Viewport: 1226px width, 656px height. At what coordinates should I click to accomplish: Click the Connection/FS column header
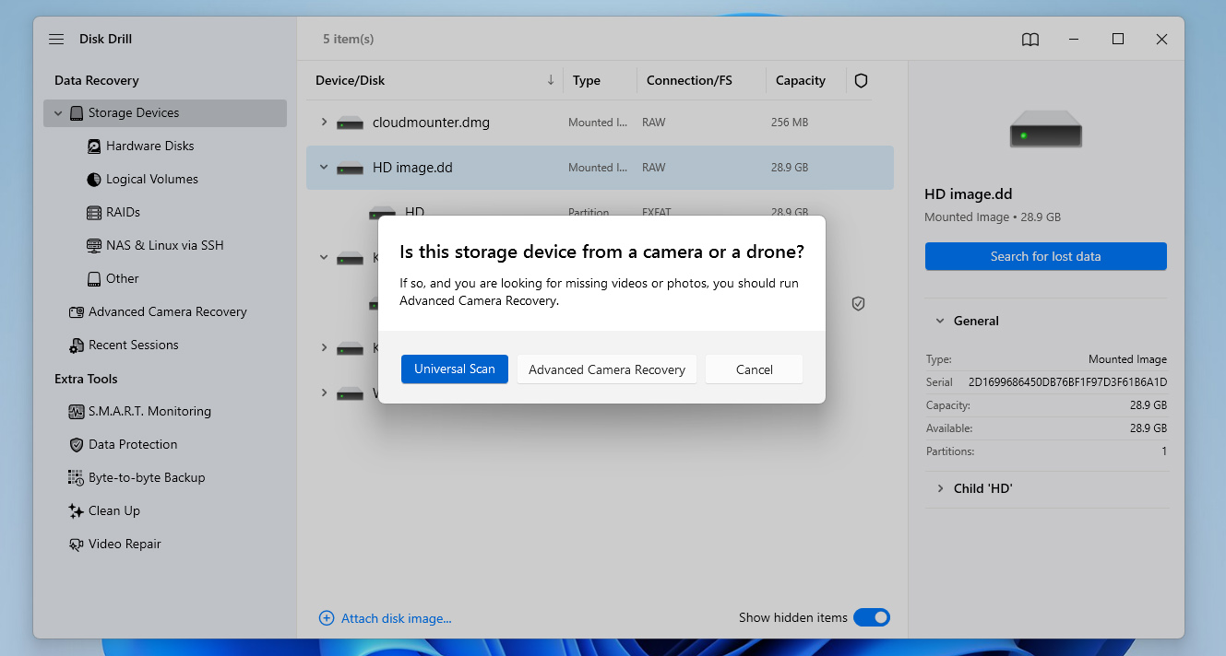click(x=689, y=80)
